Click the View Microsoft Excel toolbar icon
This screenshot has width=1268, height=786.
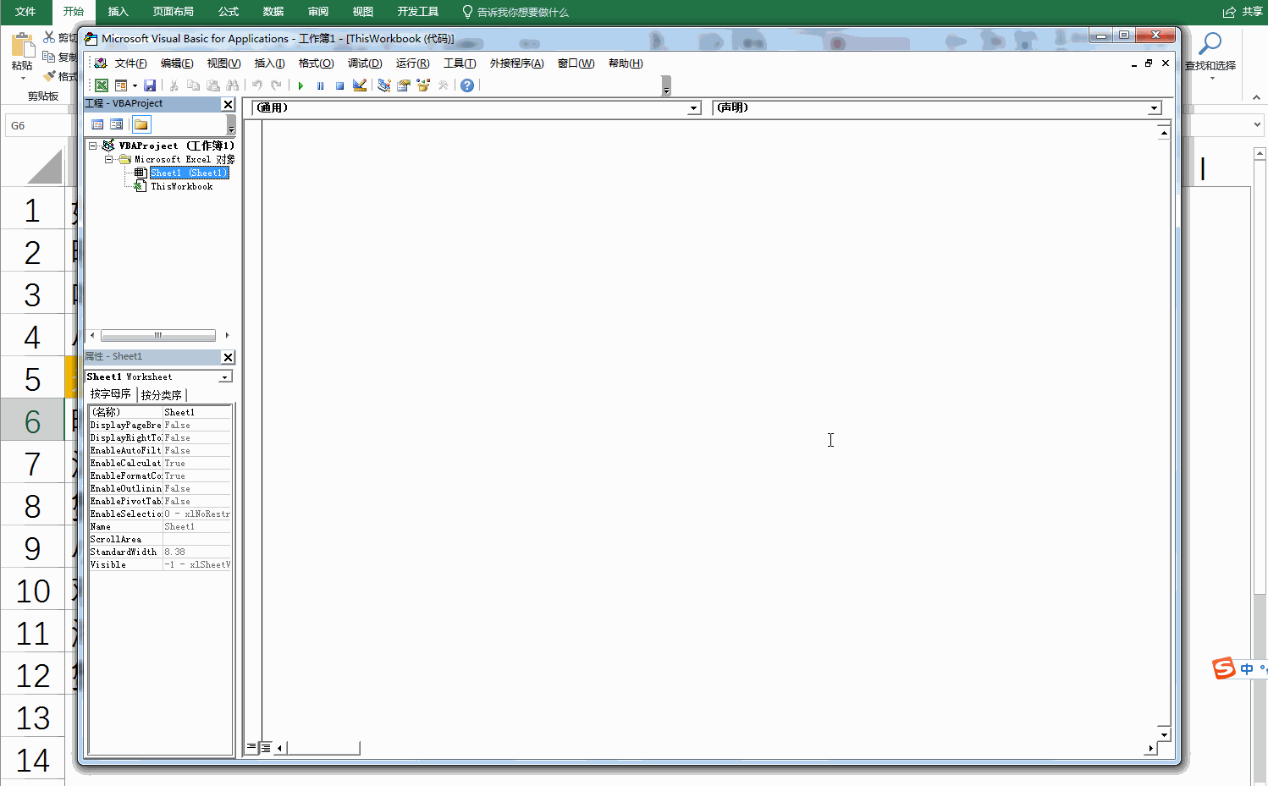click(102, 85)
